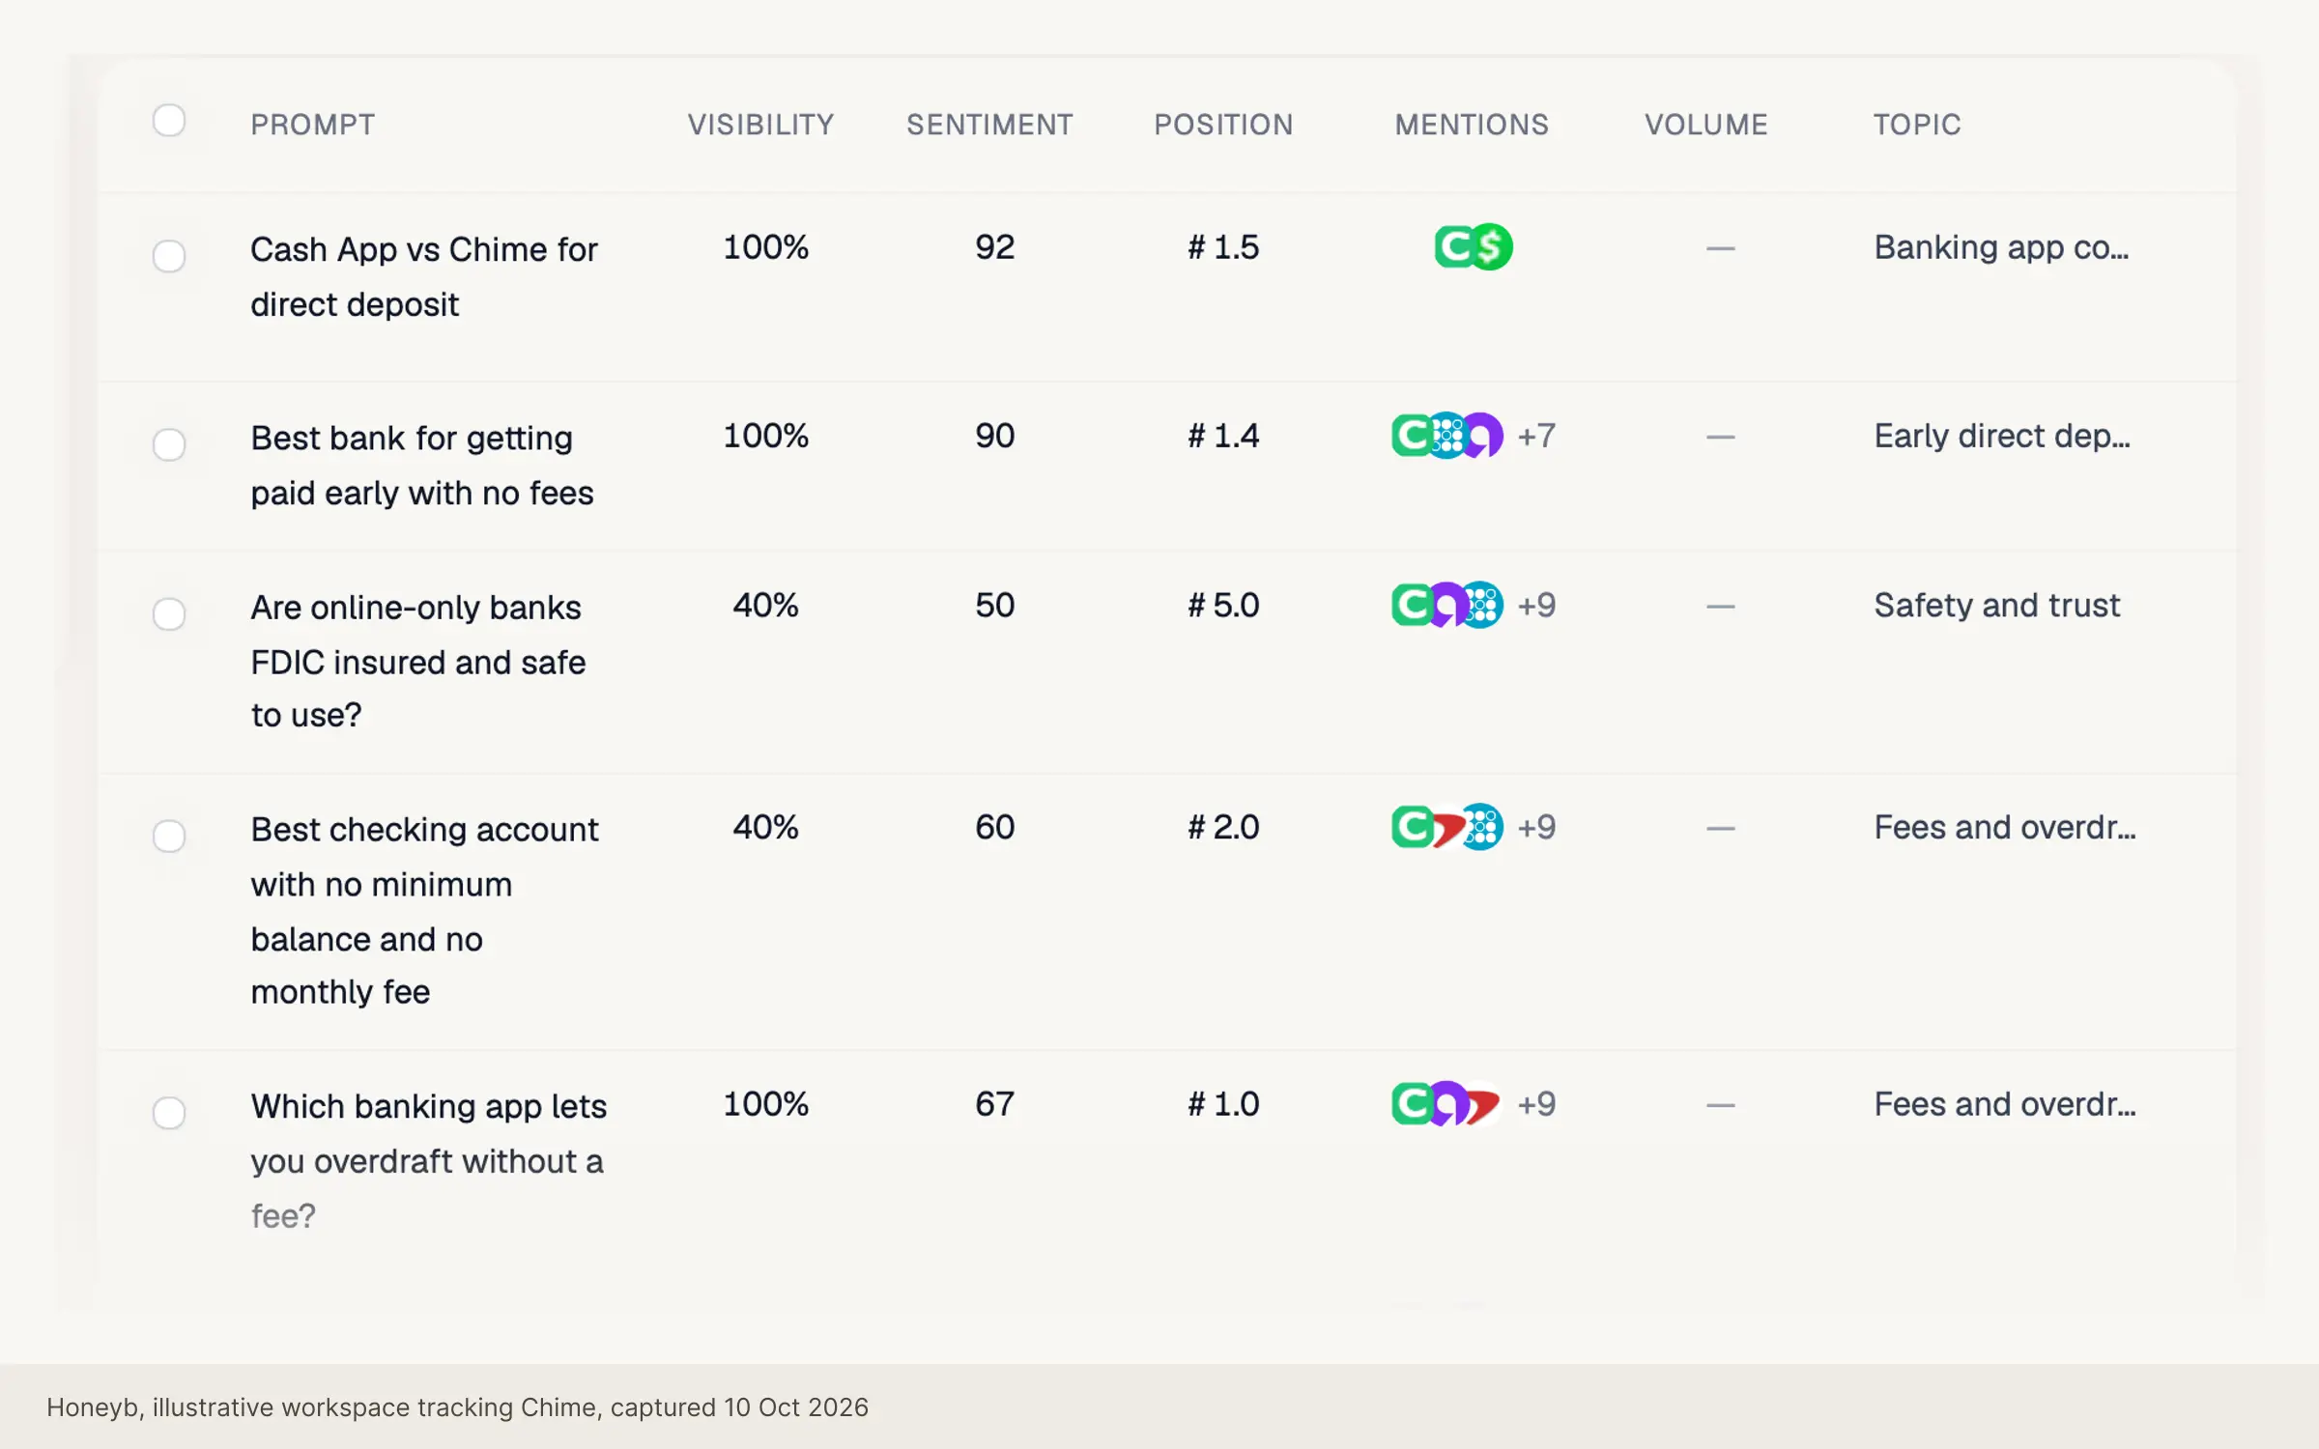The width and height of the screenshot is (2319, 1449).
Task: Sort by the SENTIMENT column header
Action: pos(989,125)
